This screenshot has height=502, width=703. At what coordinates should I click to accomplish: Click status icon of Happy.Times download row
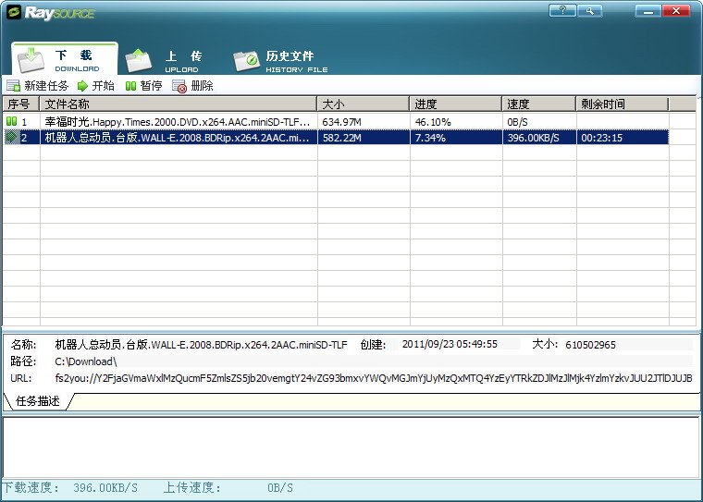pos(12,121)
